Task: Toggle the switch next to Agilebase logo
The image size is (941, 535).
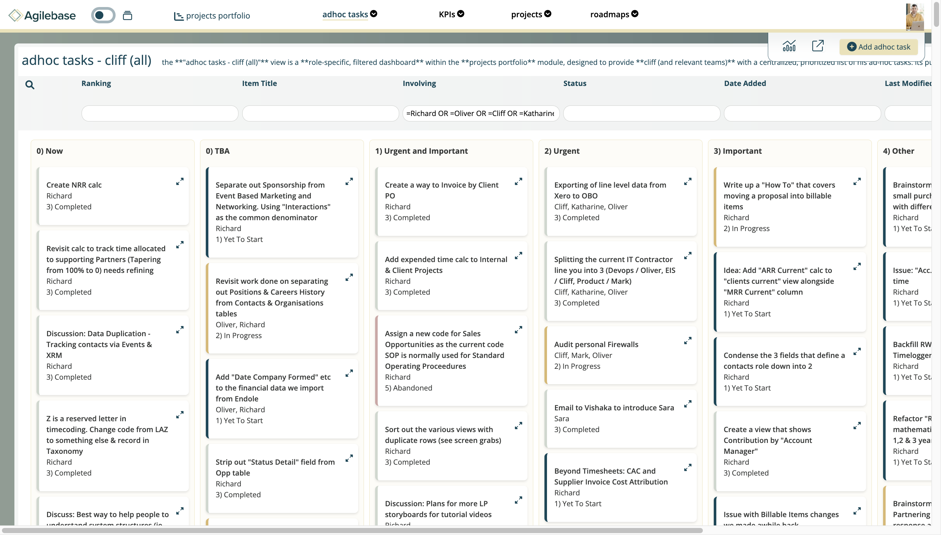Action: (x=103, y=15)
